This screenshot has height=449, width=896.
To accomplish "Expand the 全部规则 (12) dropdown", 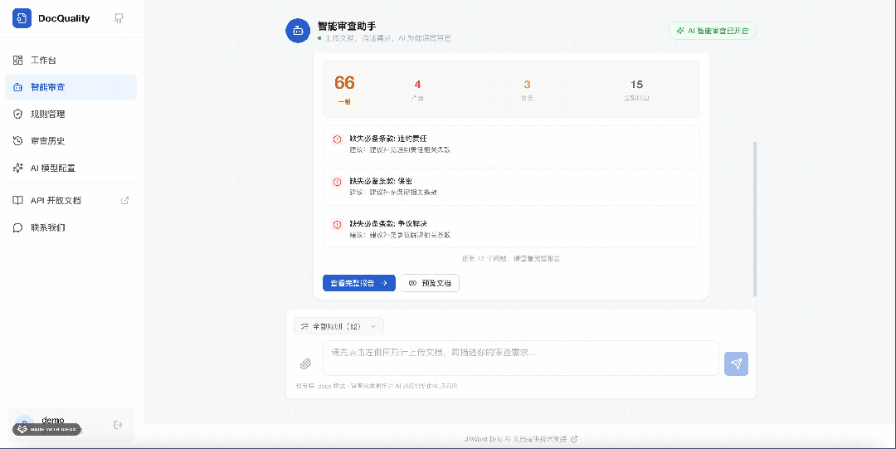I will pos(338,327).
